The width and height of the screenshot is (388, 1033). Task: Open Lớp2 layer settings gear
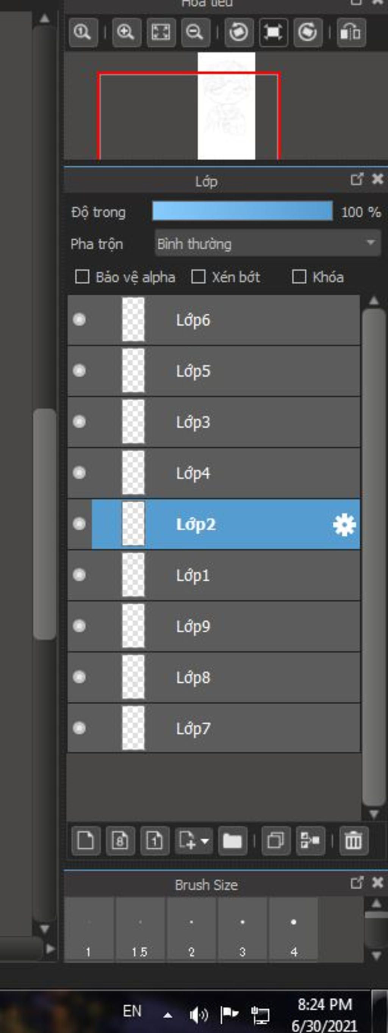[344, 525]
